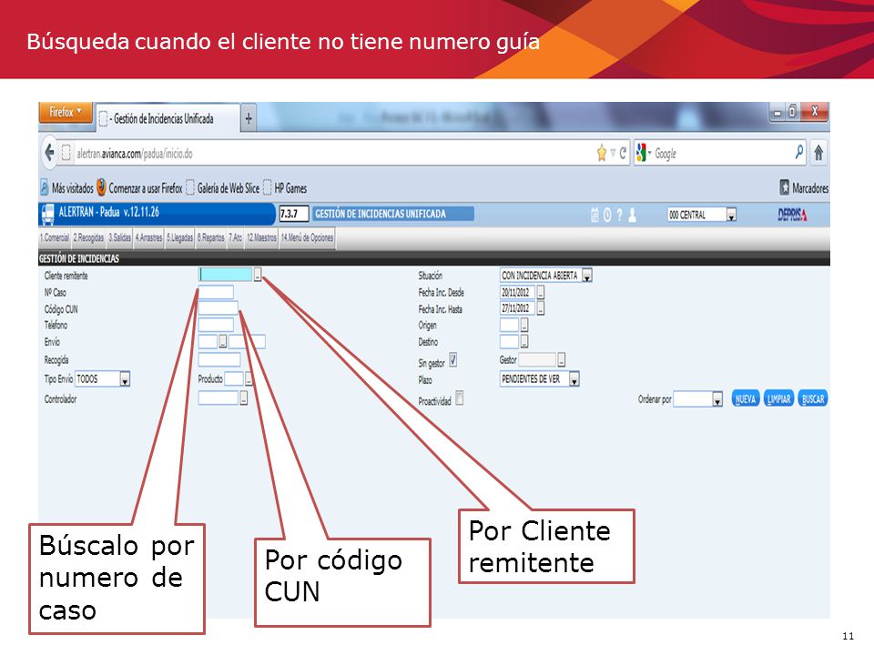
Task: Open the 4.Arrastres menu
Action: point(148,237)
